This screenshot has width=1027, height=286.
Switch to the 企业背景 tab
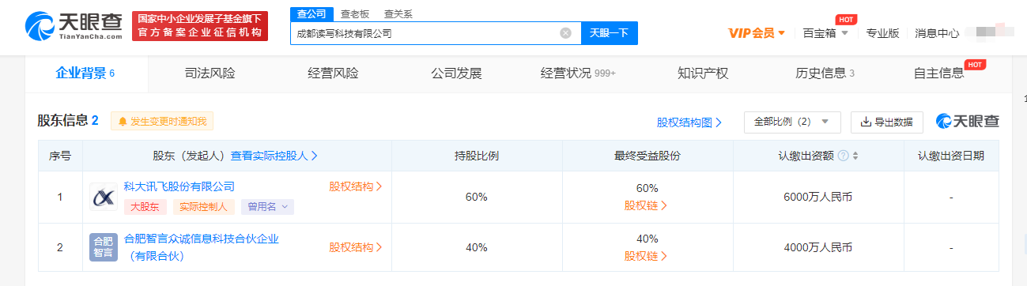point(85,73)
